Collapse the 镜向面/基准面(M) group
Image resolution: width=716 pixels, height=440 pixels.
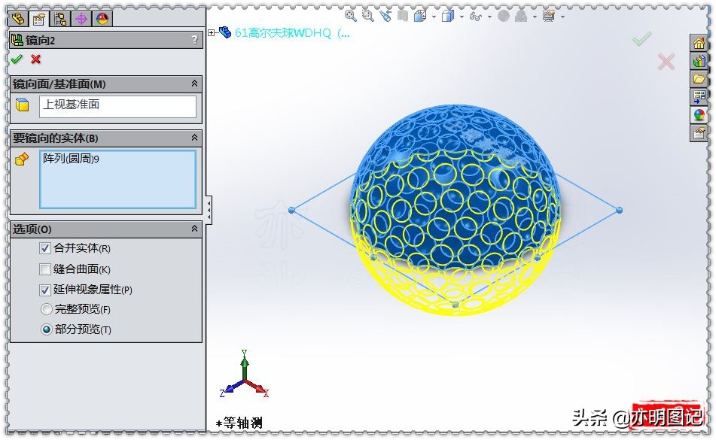pyautogui.click(x=194, y=84)
